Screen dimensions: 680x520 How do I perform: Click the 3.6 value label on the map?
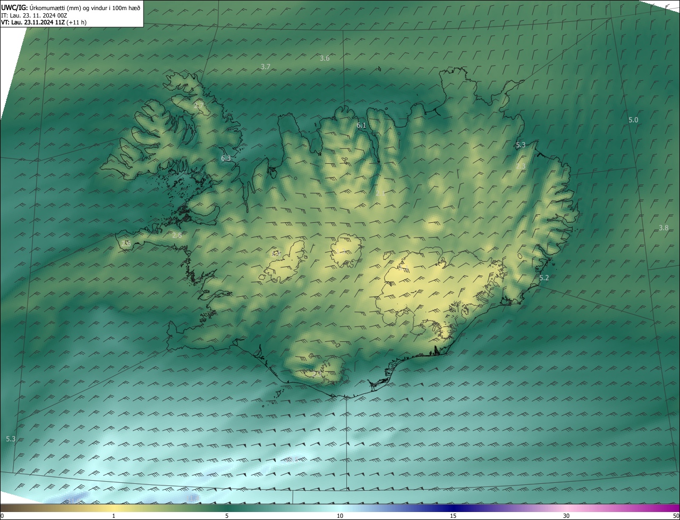tap(325, 58)
